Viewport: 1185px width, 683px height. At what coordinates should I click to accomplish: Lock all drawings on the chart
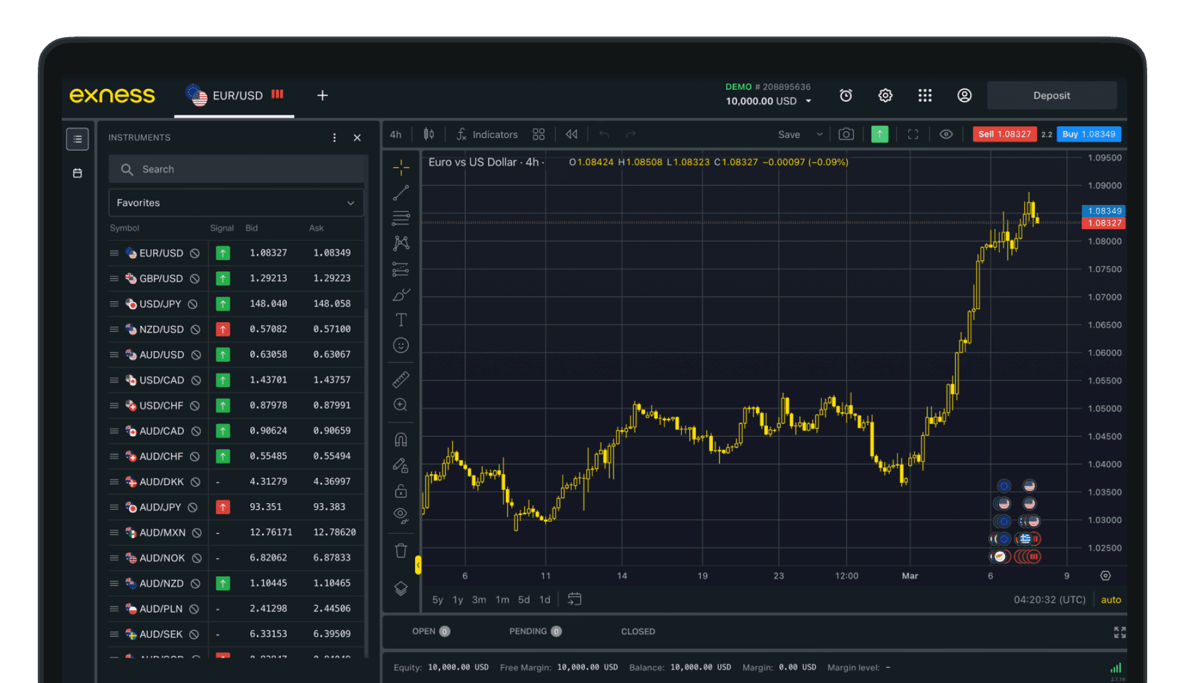pos(401,491)
